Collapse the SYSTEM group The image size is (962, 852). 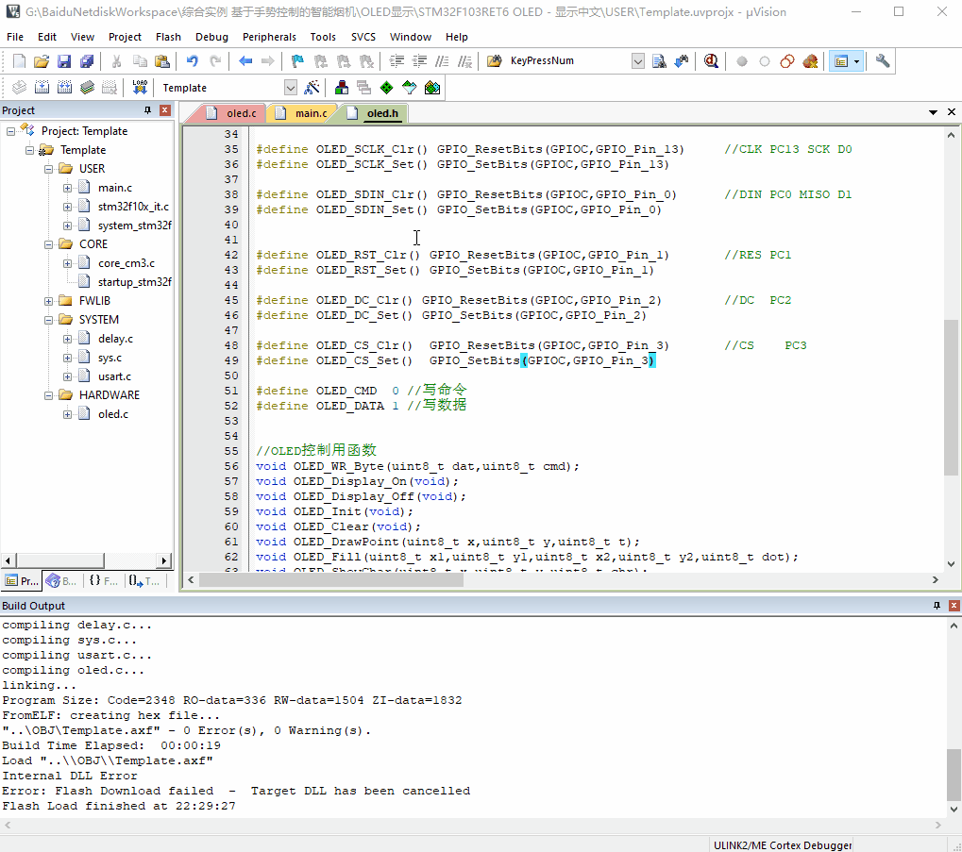48,320
